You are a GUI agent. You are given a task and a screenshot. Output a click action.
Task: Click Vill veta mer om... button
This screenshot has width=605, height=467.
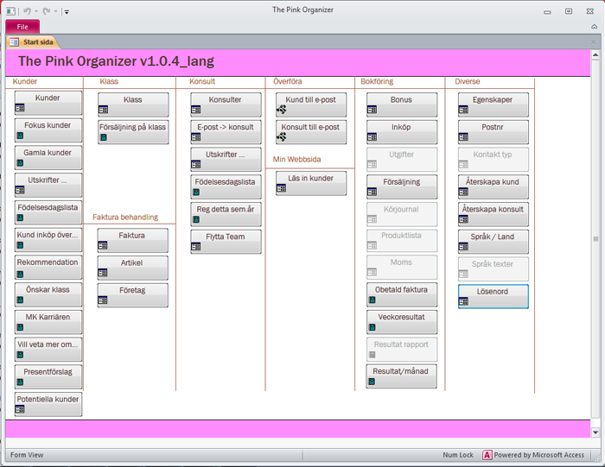[x=48, y=349]
